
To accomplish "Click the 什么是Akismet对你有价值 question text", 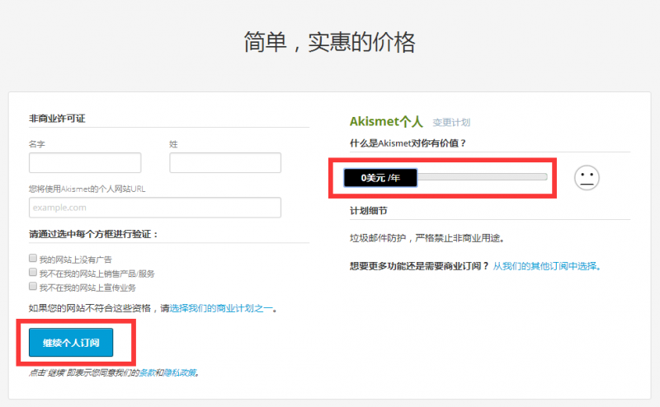I will point(408,143).
